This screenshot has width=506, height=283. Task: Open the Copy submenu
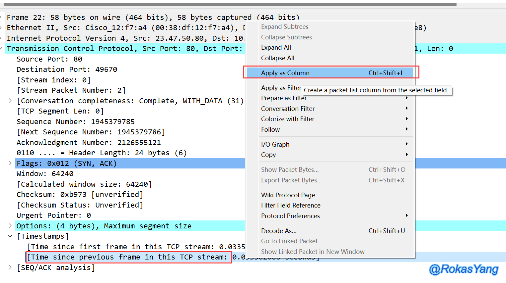click(x=268, y=155)
